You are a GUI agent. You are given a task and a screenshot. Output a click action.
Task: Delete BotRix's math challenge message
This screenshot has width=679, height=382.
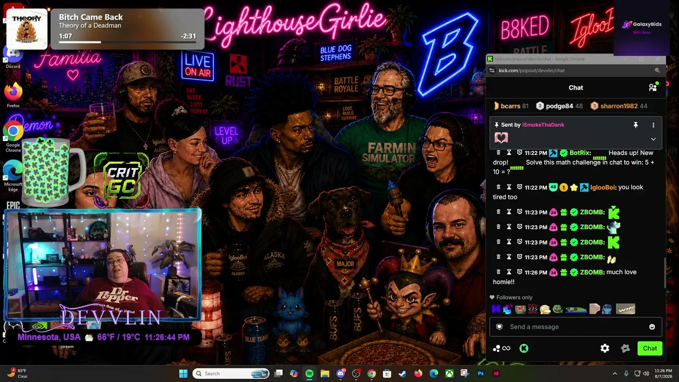click(x=498, y=153)
